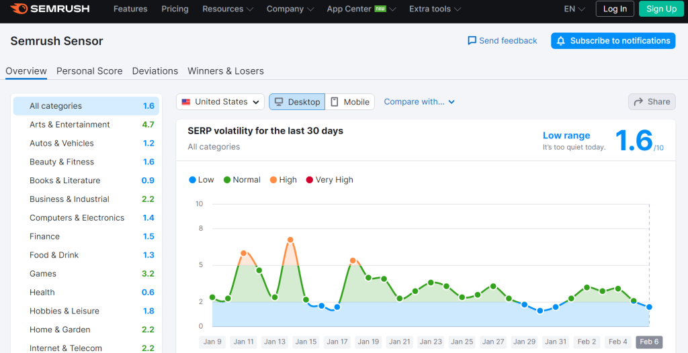Select the Arts & Entertainment category
Screen dimensions: 688x353
(86, 125)
